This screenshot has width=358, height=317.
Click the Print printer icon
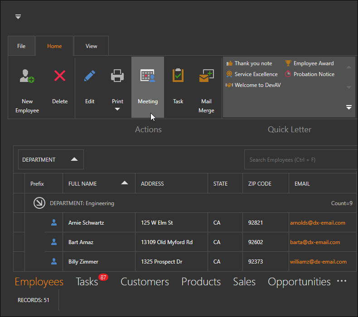[x=117, y=76]
